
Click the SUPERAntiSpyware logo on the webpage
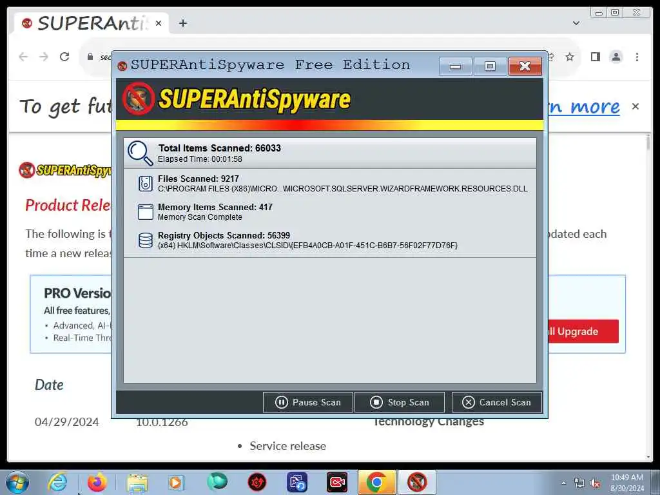point(65,170)
